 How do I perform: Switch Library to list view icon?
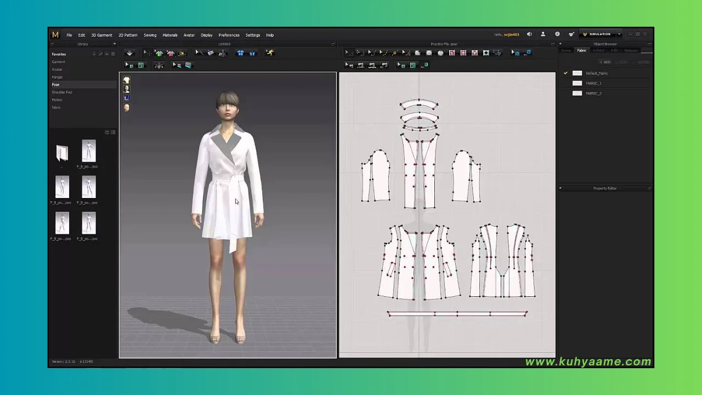113,132
